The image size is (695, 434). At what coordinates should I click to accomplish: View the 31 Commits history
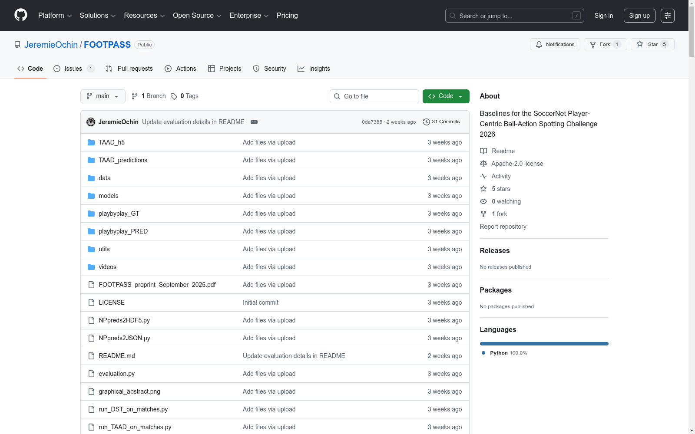[441, 122]
